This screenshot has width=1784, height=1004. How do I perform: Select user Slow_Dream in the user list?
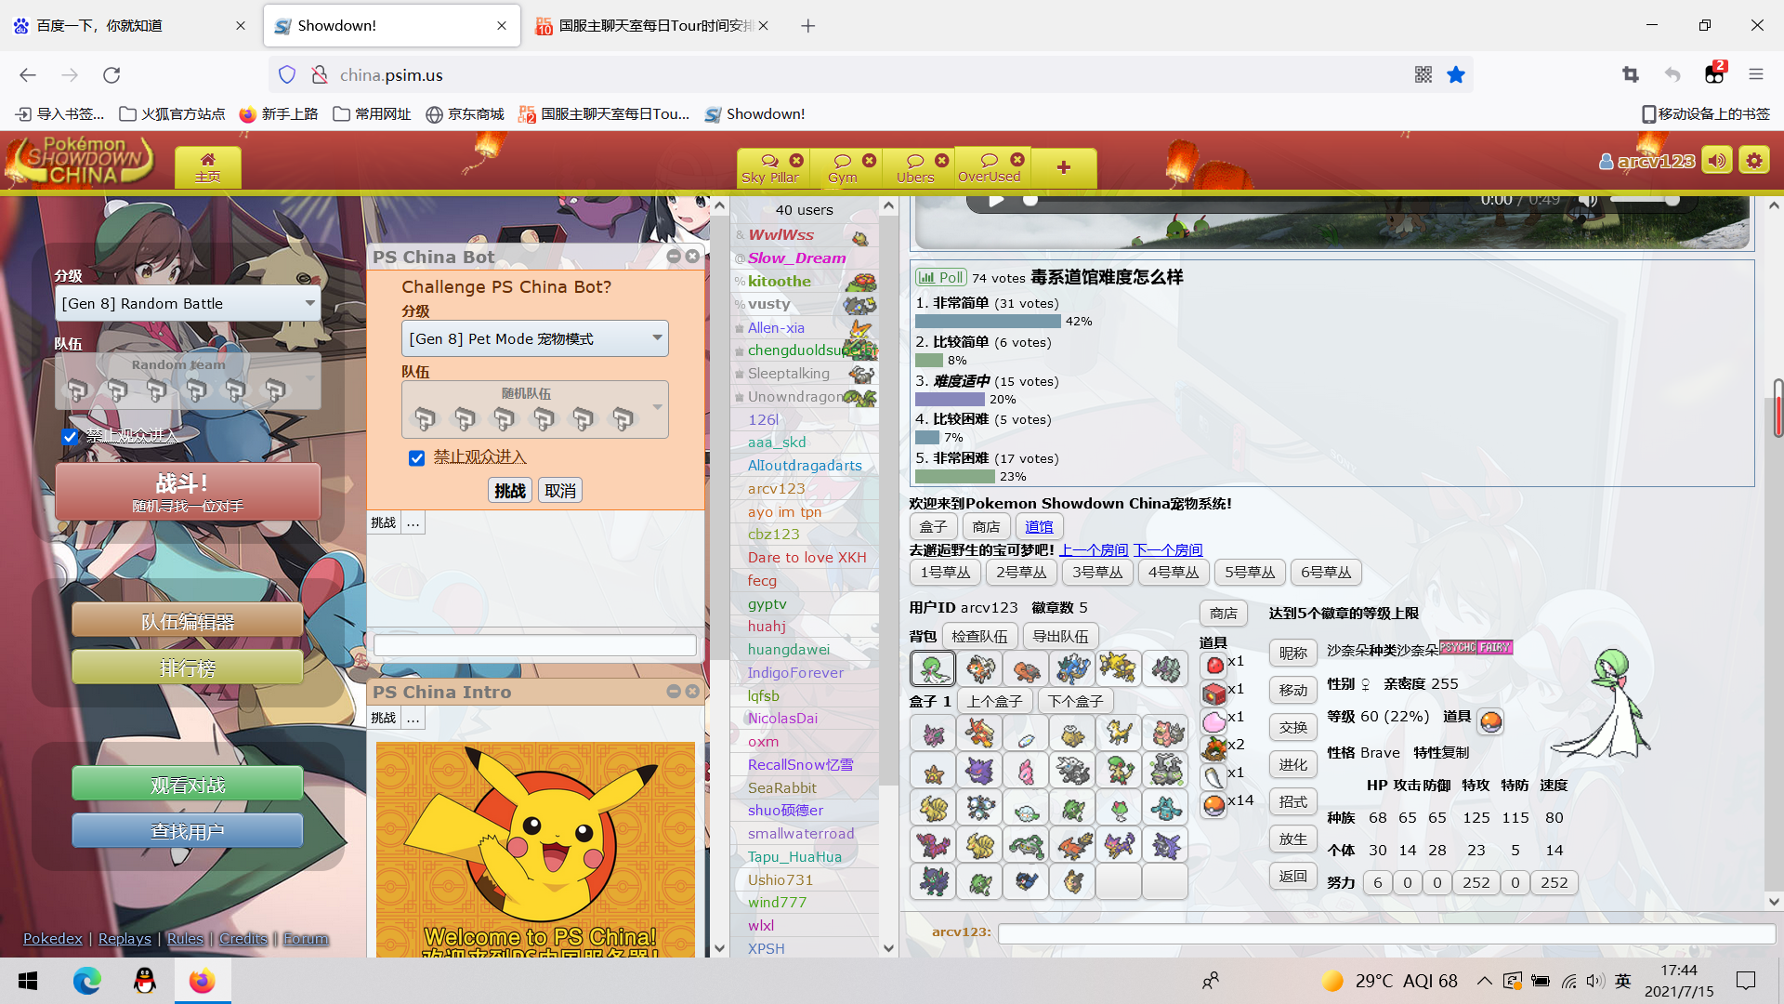pyautogui.click(x=797, y=258)
